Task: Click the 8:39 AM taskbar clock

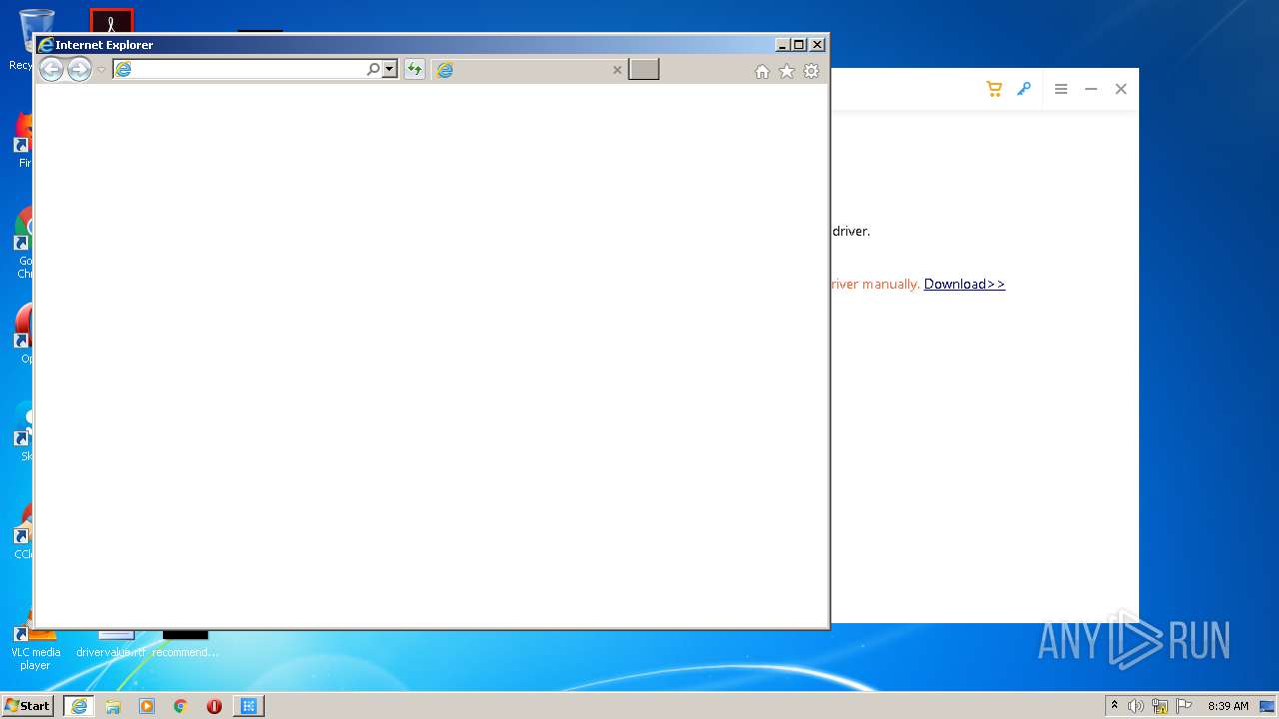Action: 1228,706
